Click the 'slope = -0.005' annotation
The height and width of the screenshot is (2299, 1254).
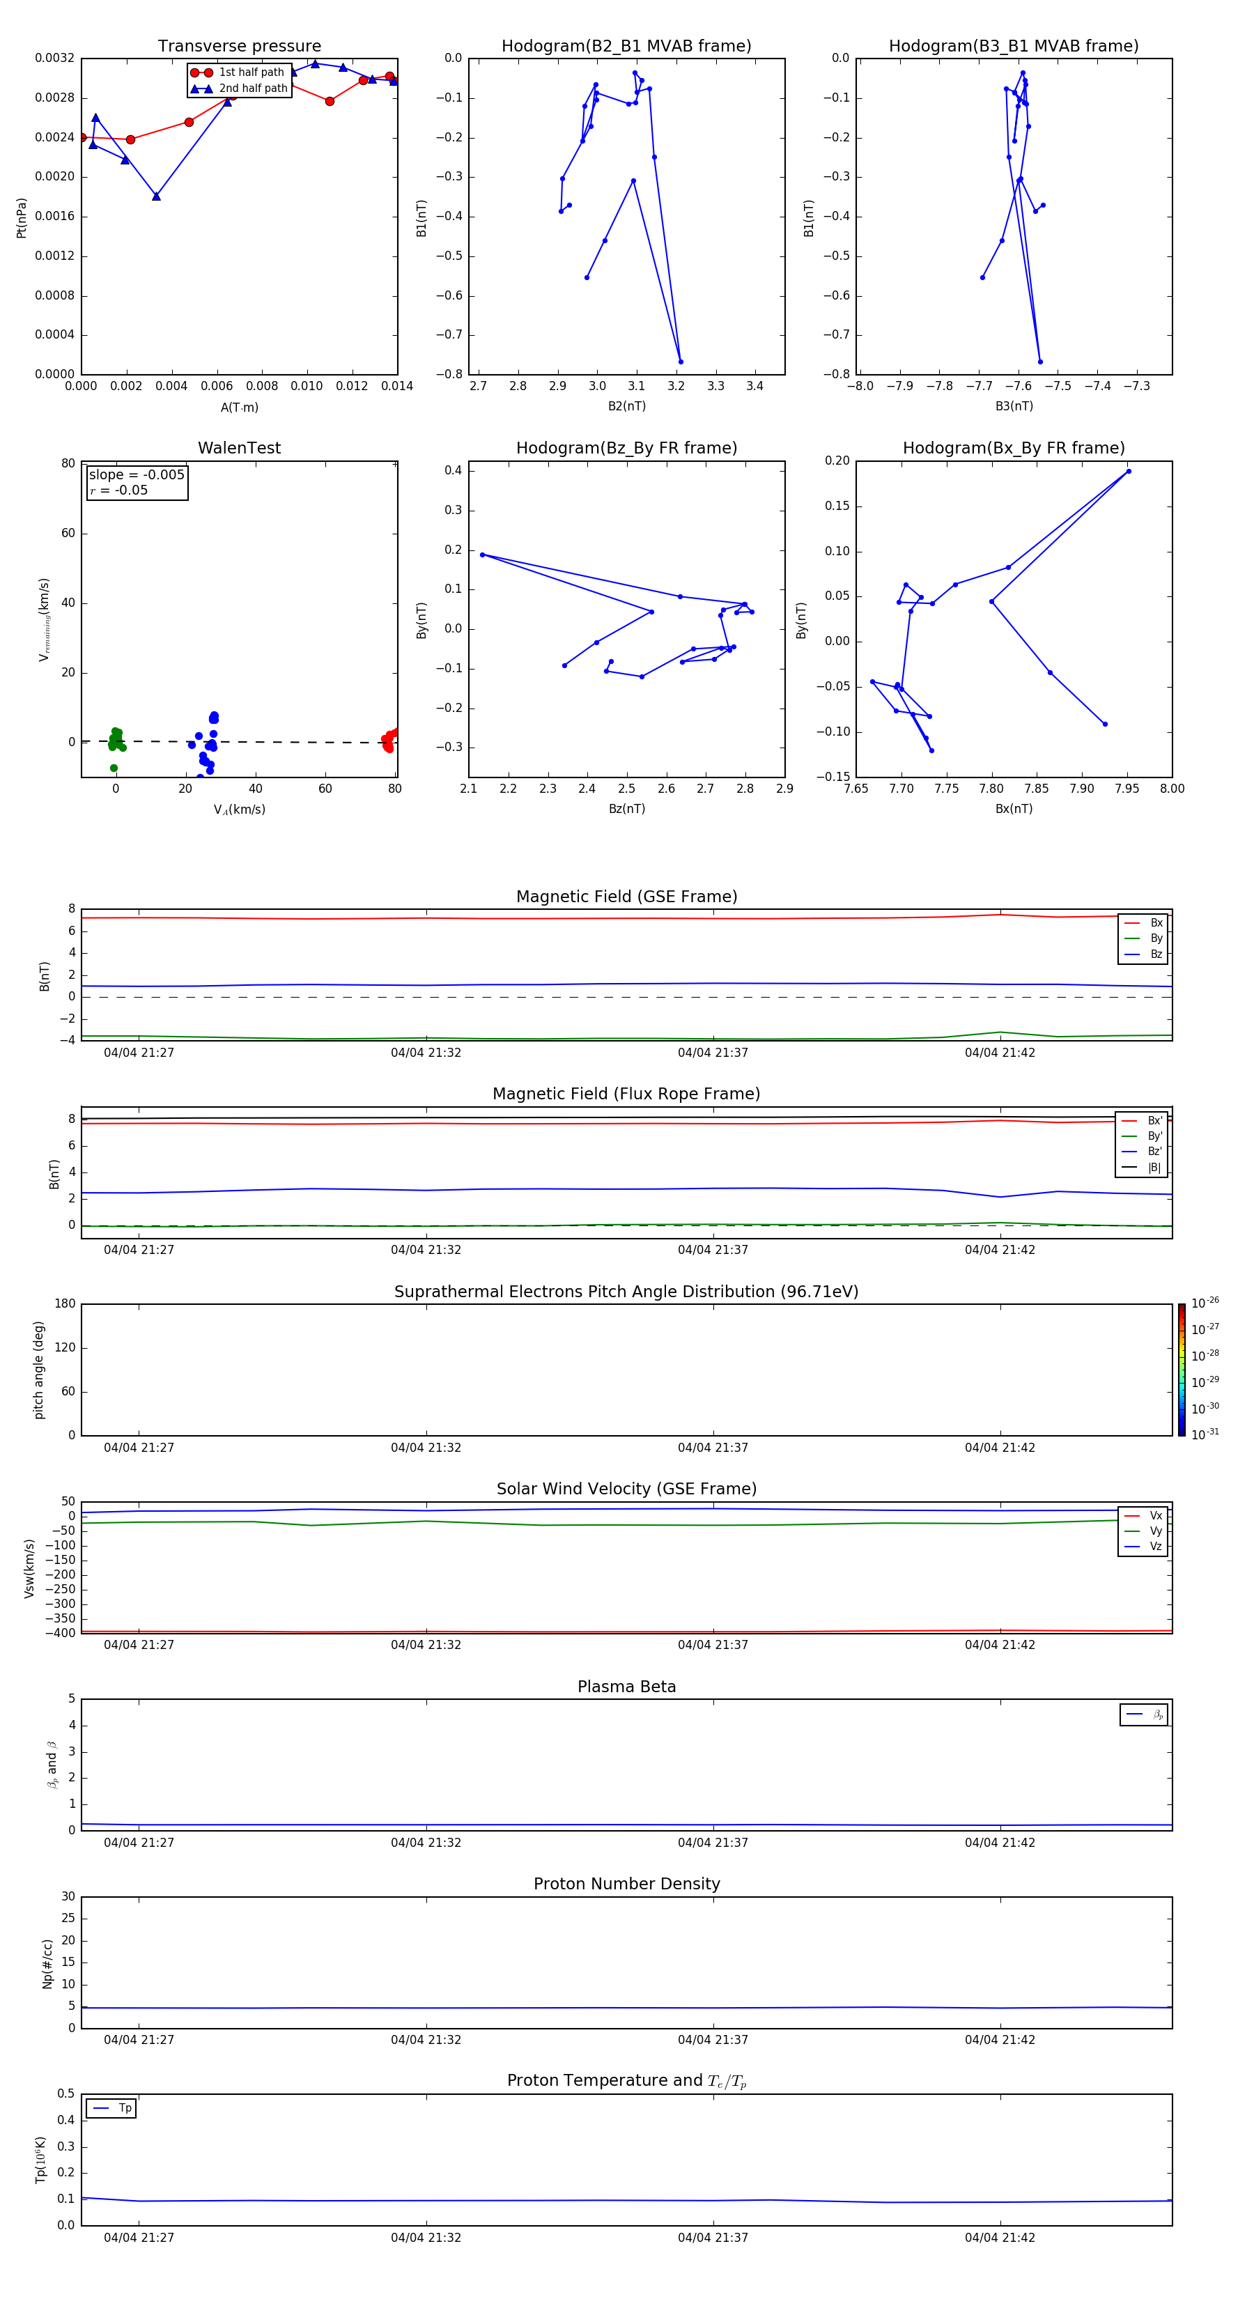137,475
